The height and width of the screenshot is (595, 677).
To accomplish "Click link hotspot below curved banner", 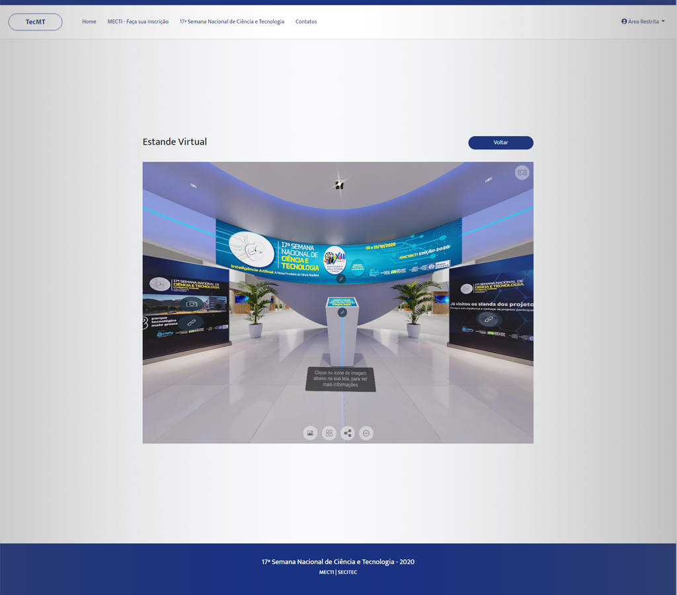I will point(341,279).
